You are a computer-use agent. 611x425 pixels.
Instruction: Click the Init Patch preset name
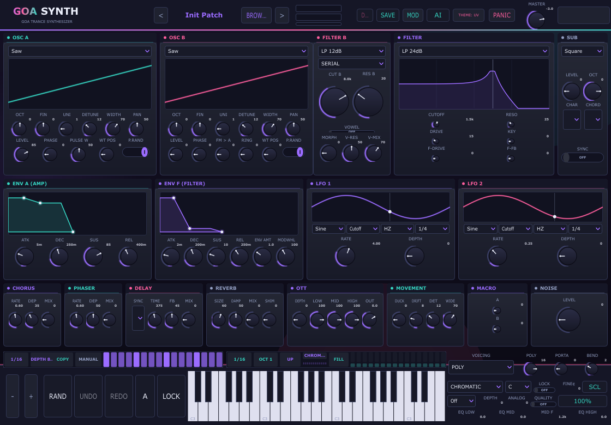[204, 15]
